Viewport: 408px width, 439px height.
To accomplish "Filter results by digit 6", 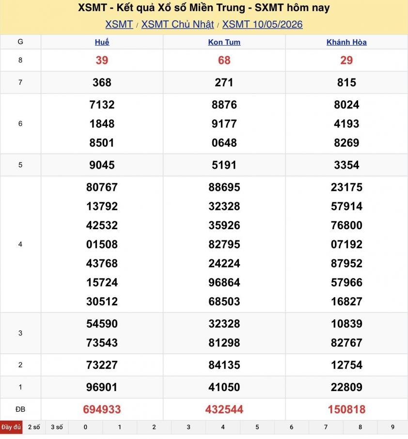I will (x=292, y=427).
